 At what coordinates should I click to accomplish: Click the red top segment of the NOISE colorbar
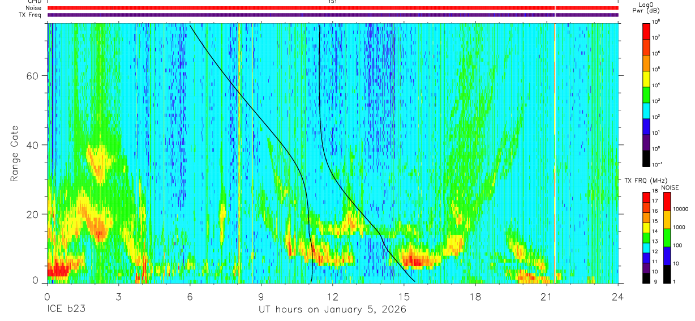tap(667, 202)
